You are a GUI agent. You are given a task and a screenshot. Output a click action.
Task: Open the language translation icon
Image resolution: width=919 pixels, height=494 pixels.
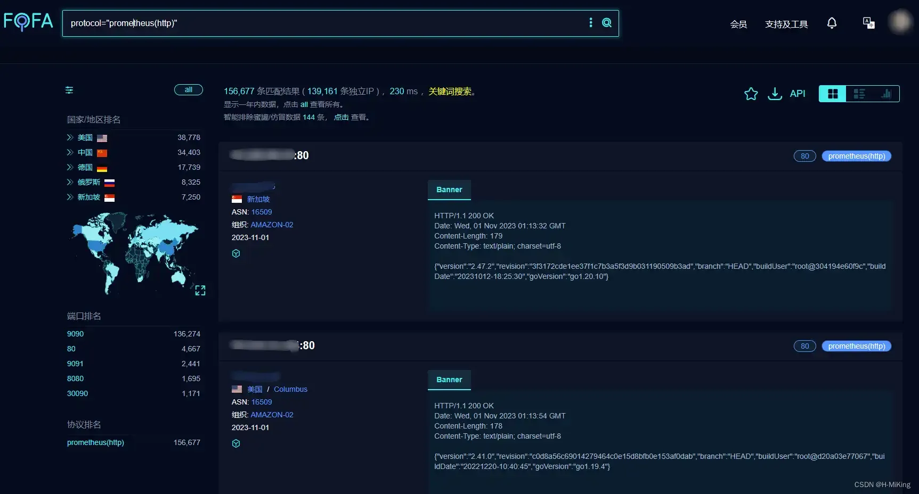[x=868, y=23]
